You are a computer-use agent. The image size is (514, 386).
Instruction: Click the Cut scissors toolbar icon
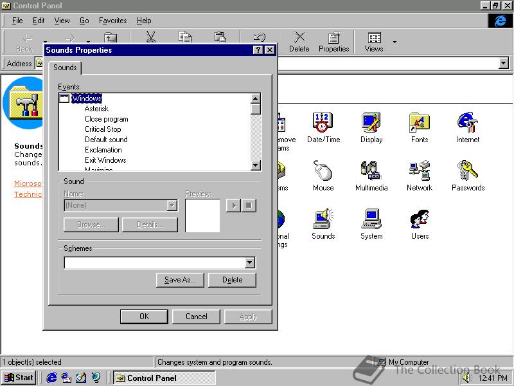coord(150,37)
